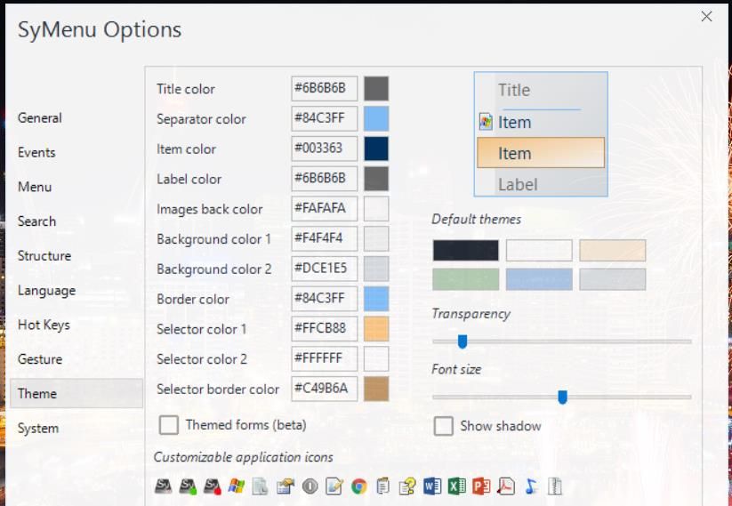The image size is (732, 506).
Task: Click the Item color #003363 field
Action: tap(325, 149)
